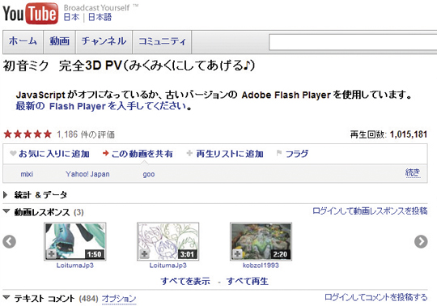Click the video title 初音ミク 完全3D PV
Viewport: 437px width, 306px height.
point(129,66)
